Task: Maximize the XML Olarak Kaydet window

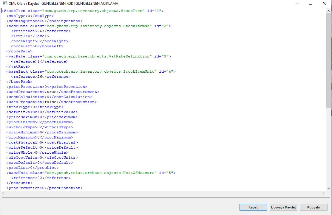Action: (x=311, y=3)
